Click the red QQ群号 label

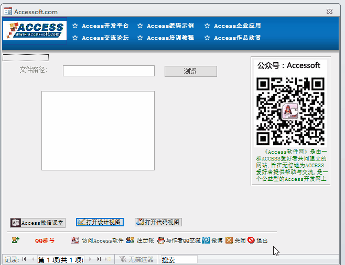pyautogui.click(x=45, y=240)
